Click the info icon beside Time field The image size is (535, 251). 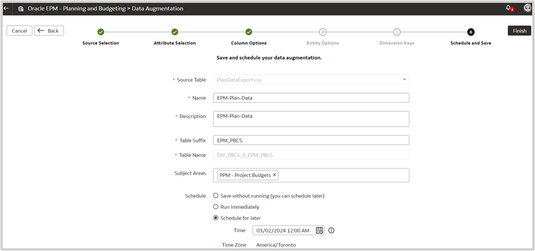click(331, 231)
